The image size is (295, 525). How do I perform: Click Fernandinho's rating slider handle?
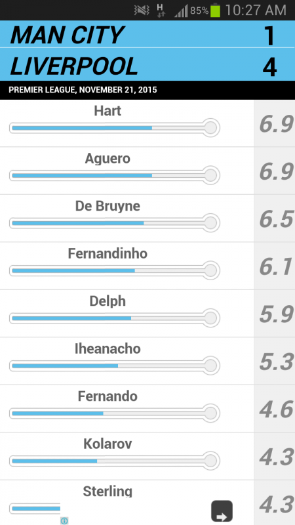tap(210, 270)
